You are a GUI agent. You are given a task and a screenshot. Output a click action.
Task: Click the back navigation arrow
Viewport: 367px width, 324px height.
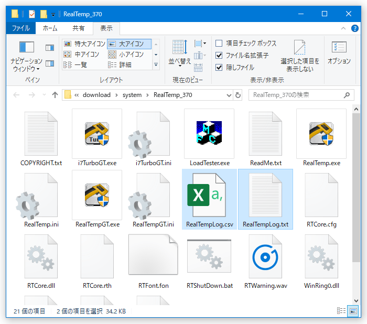pyautogui.click(x=16, y=95)
